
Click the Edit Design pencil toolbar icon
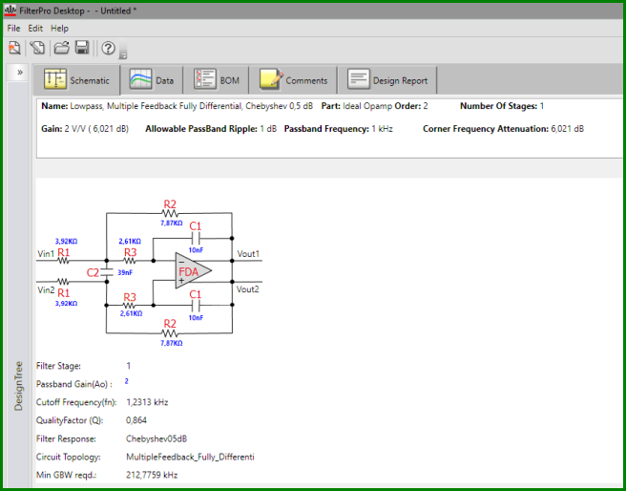click(37, 48)
